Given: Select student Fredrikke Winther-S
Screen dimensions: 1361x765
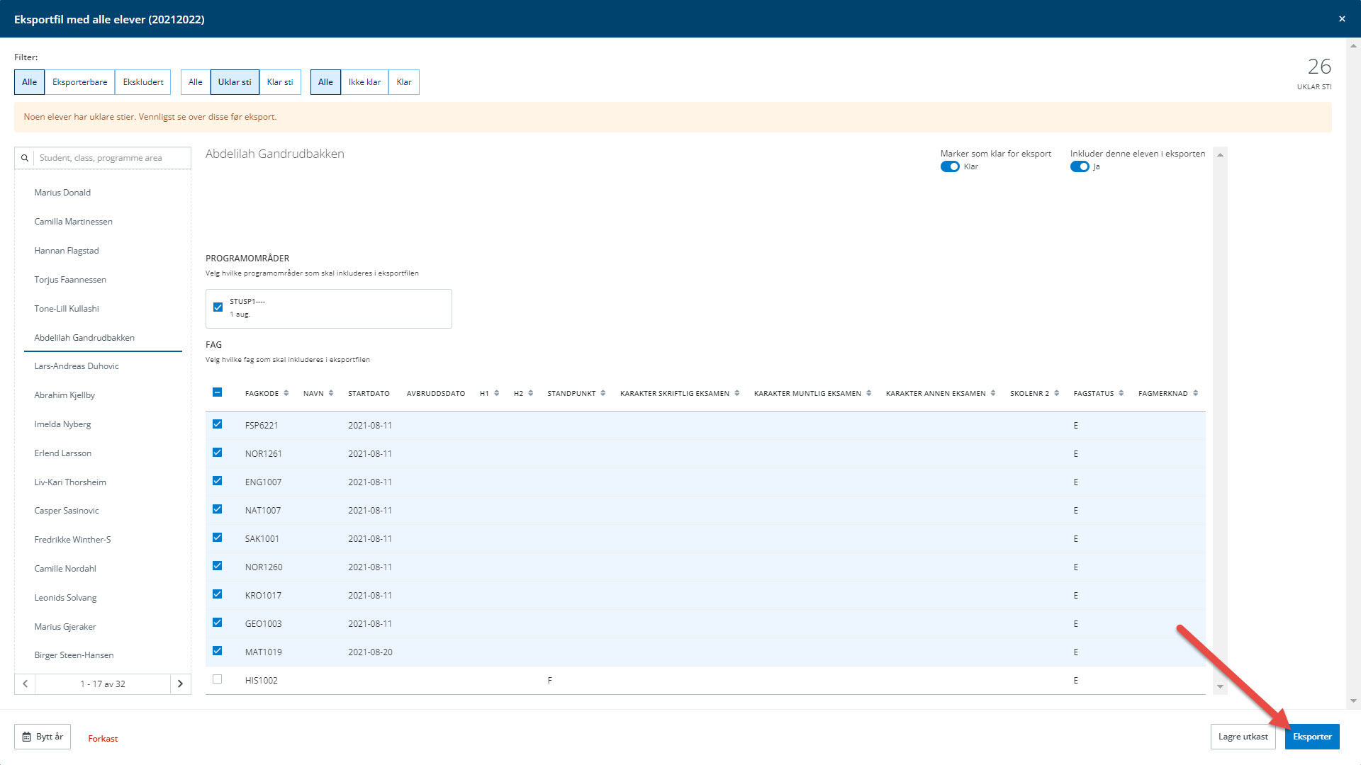Looking at the screenshot, I should coord(72,540).
